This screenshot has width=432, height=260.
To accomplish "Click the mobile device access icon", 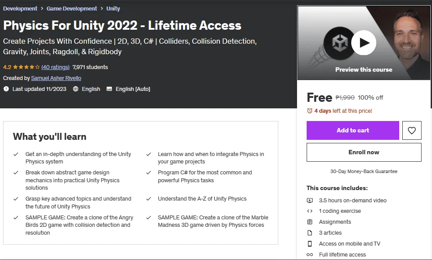I will click(310, 244).
